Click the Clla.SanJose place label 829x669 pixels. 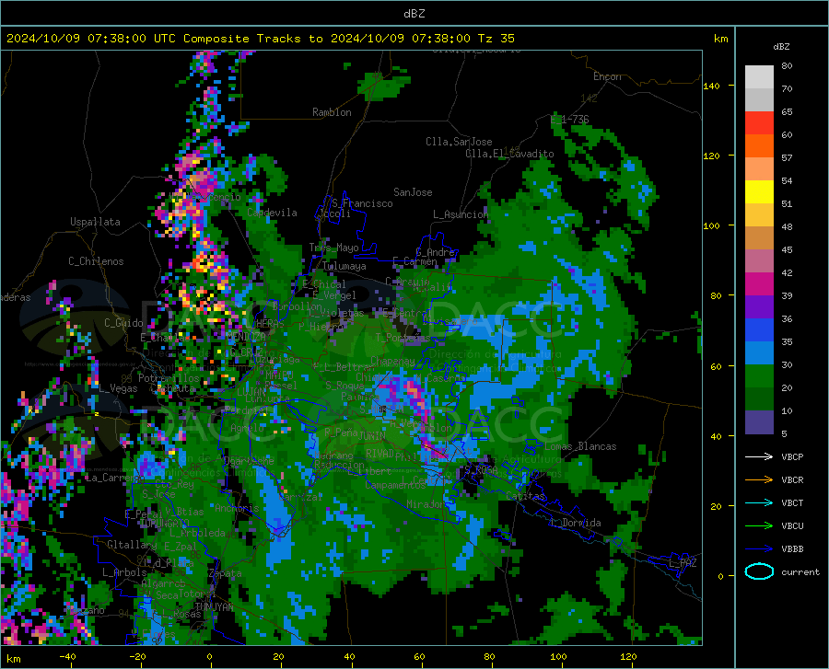(x=459, y=142)
